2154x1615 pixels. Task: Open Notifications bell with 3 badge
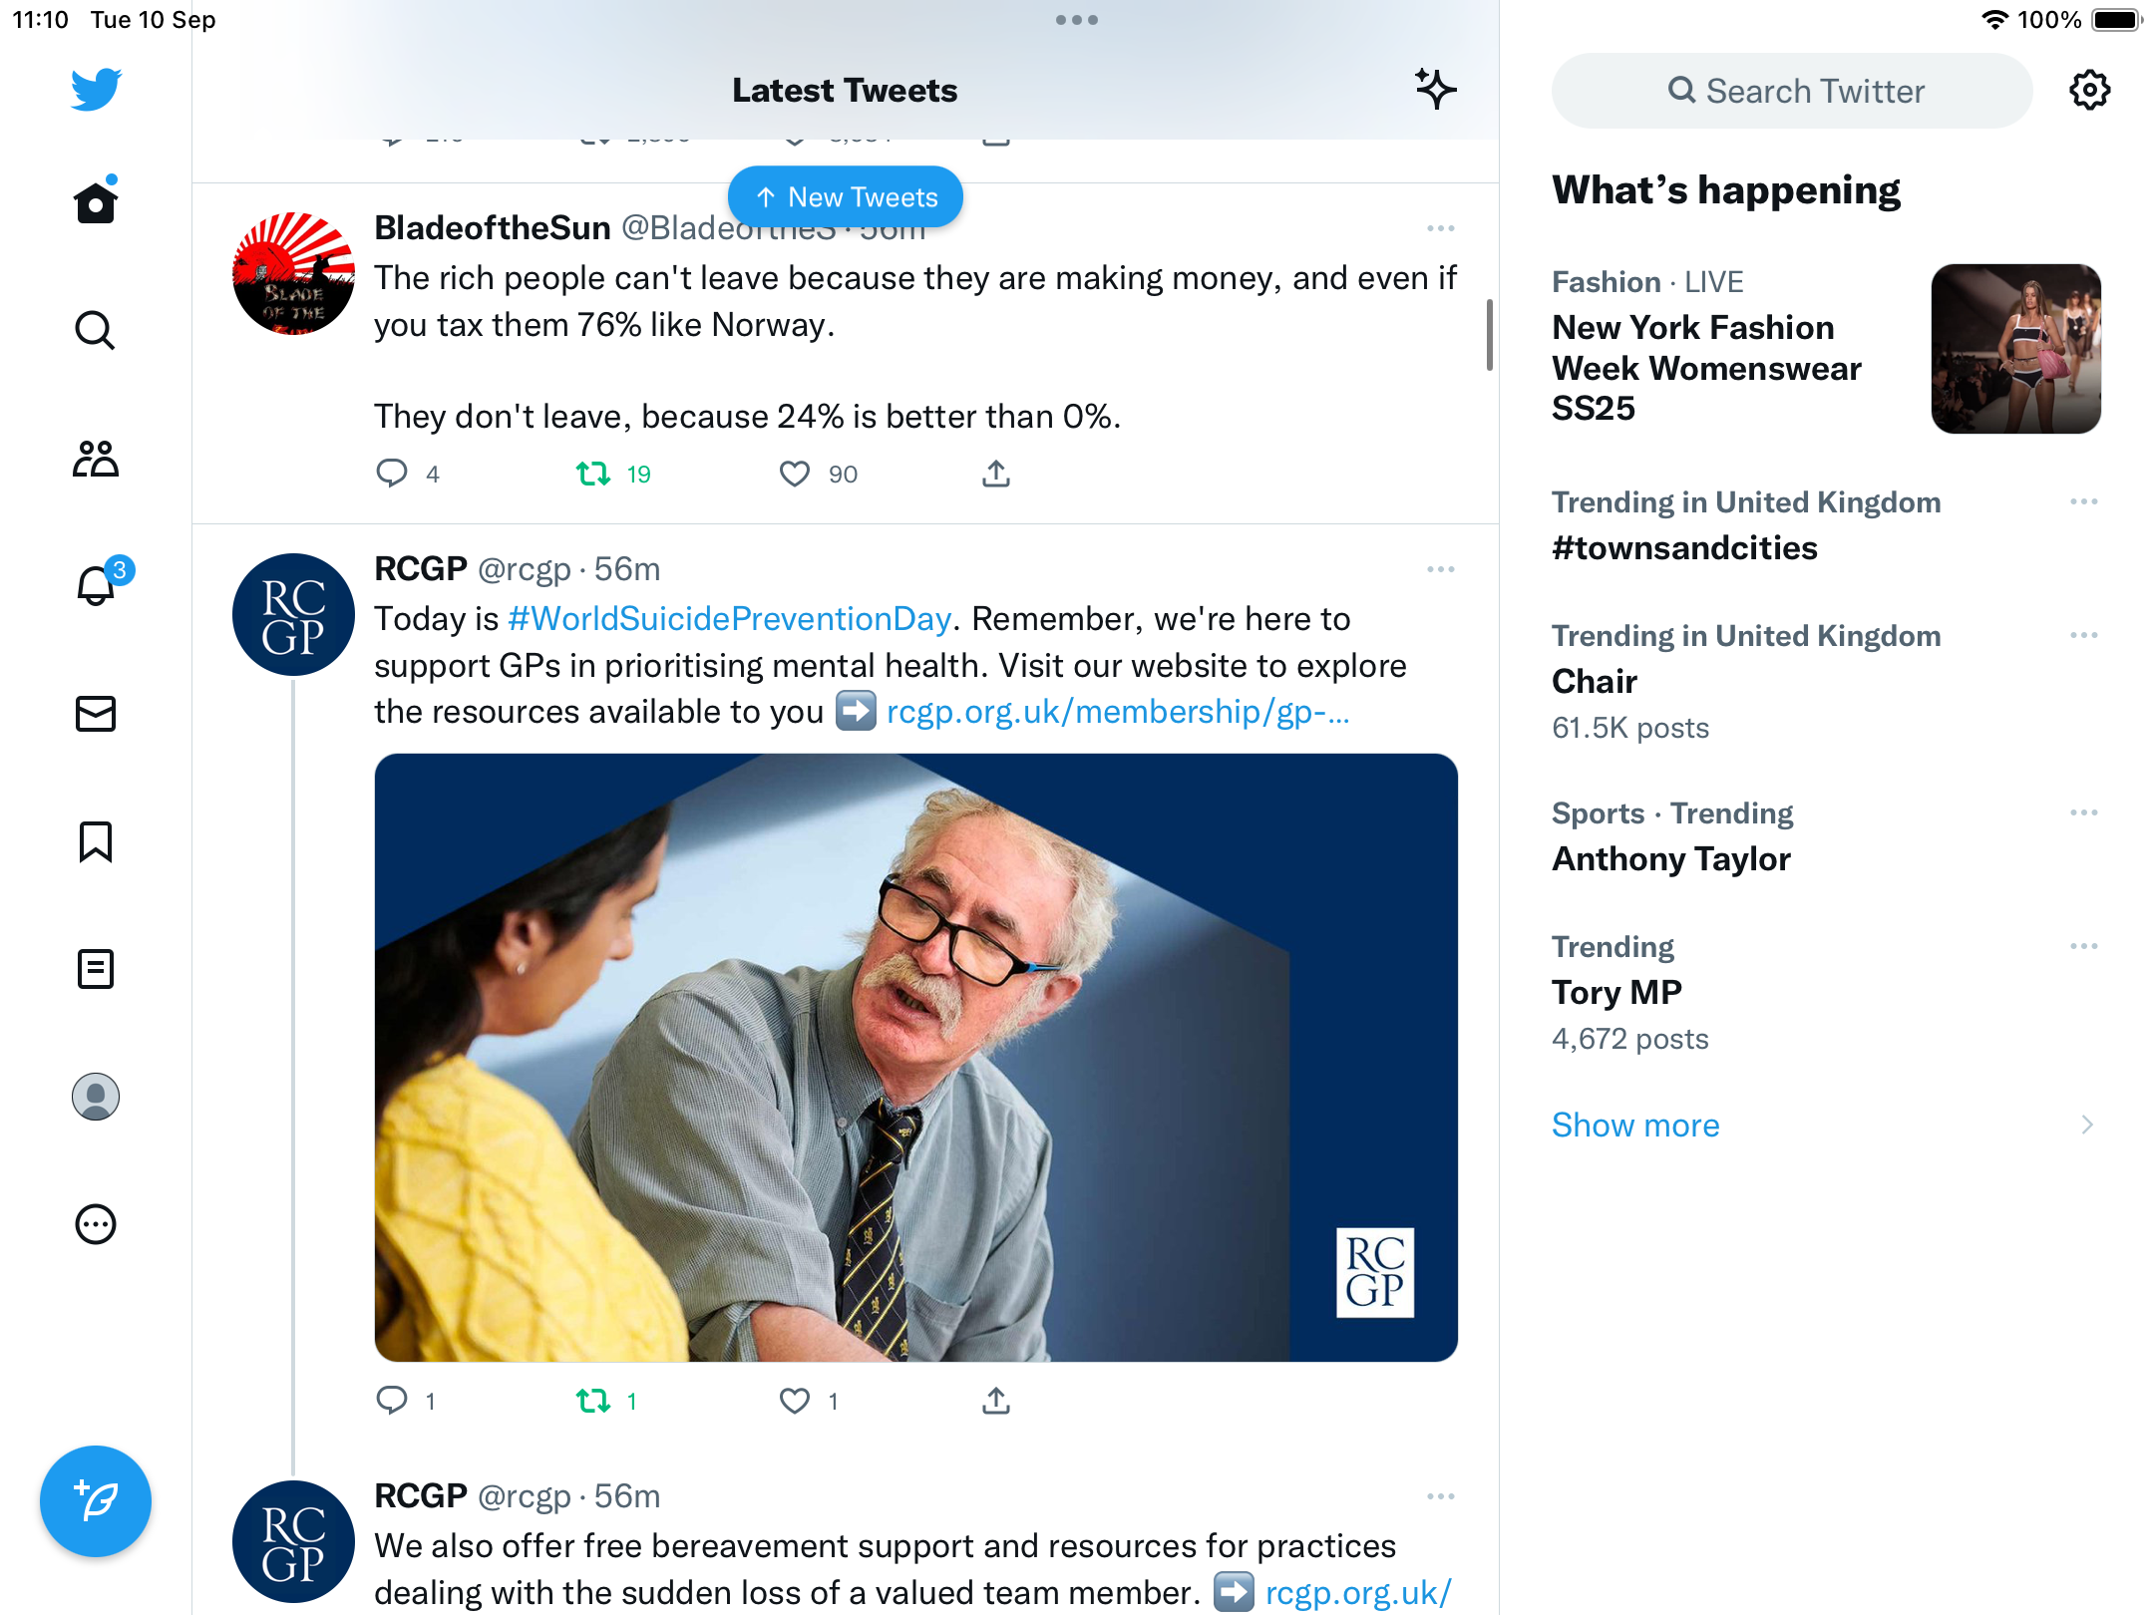click(x=98, y=584)
